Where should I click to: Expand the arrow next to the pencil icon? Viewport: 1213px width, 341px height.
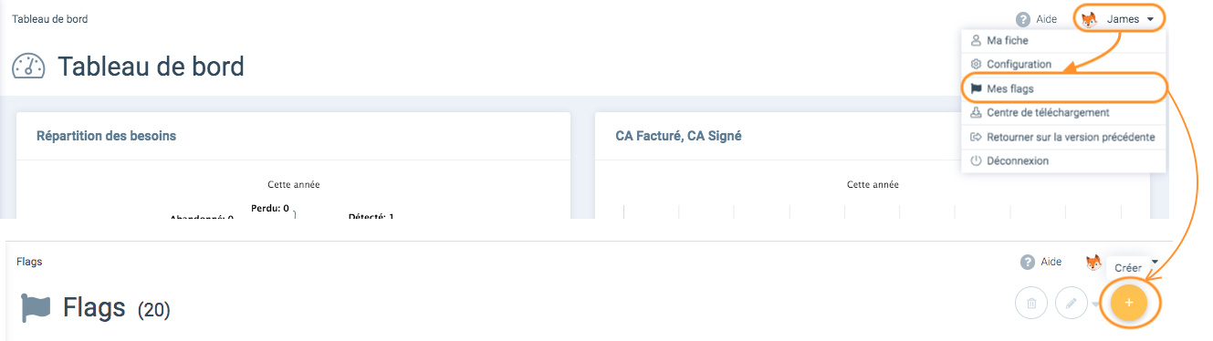coord(1096,304)
